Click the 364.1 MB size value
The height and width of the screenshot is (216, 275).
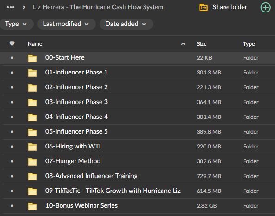point(209,102)
